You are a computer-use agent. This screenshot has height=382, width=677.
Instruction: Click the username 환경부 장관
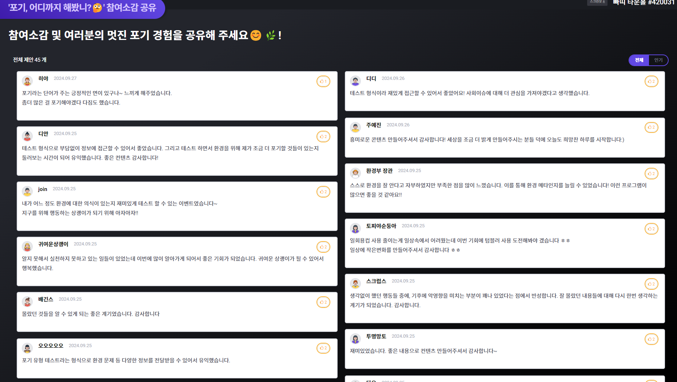379,171
